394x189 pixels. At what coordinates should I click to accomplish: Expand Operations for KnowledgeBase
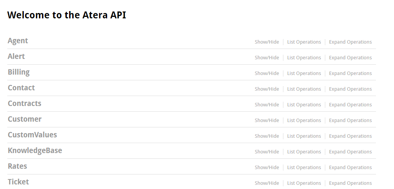point(350,152)
